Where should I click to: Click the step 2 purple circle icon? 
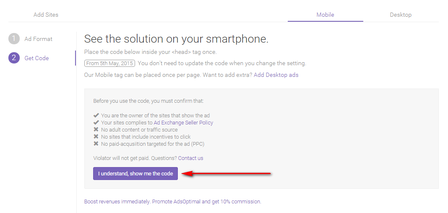(x=14, y=58)
